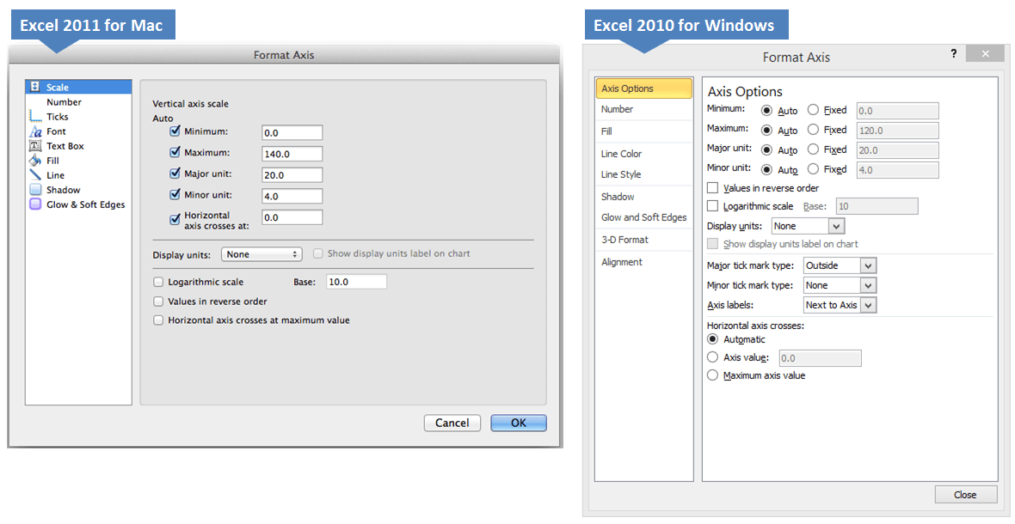The height and width of the screenshot is (524, 1015).
Task: Click the Fill paint bucket icon
Action: coord(34,161)
